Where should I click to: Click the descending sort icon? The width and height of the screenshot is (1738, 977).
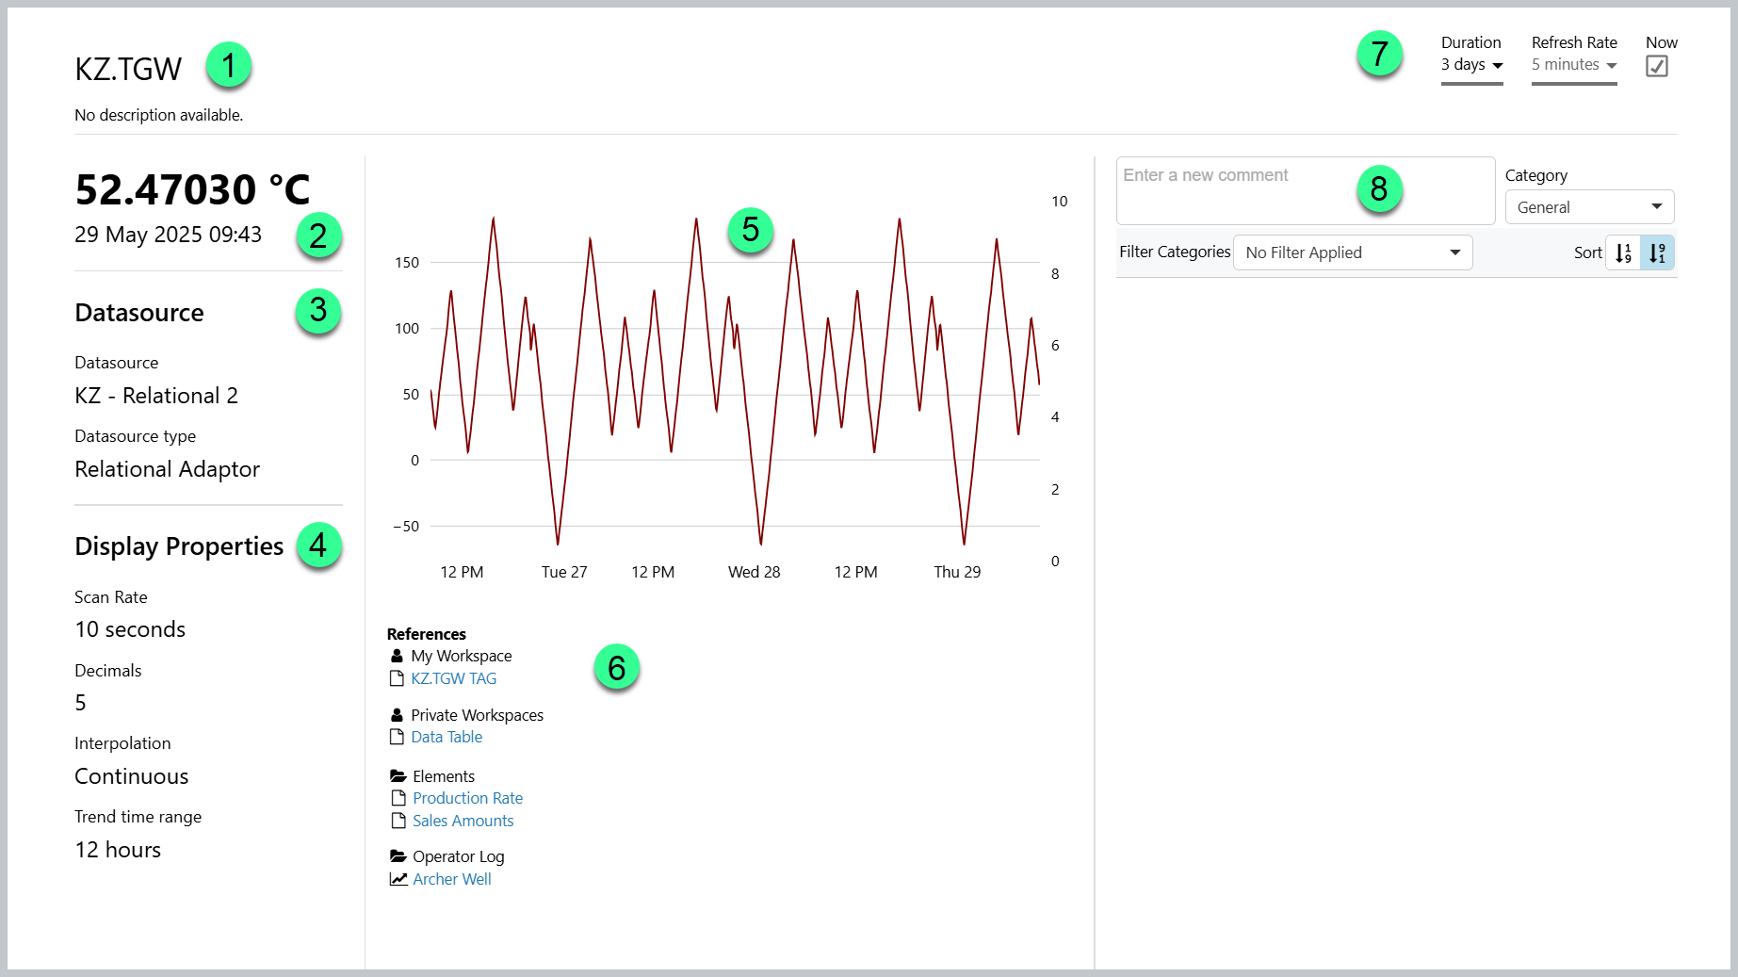(1657, 252)
